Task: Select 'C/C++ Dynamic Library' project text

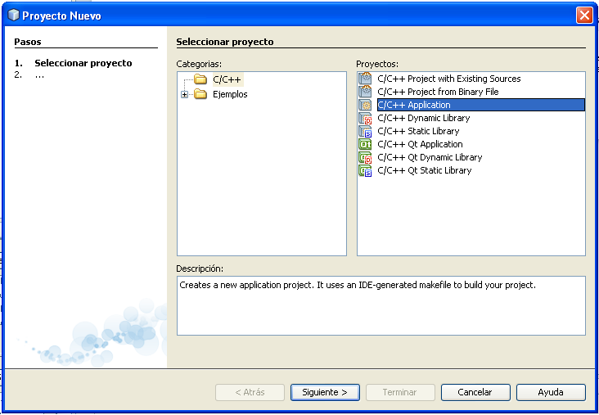Action: pyautogui.click(x=424, y=118)
